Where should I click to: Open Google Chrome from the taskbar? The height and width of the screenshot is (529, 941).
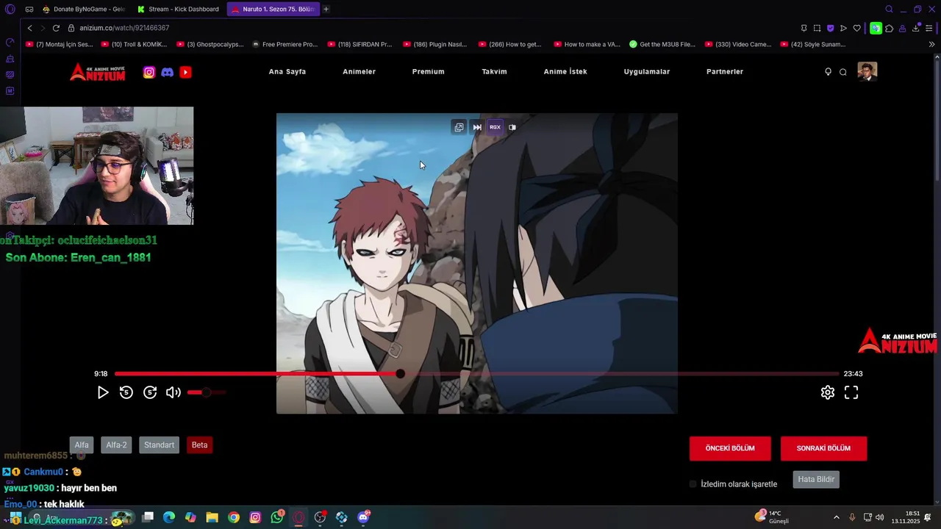234,517
